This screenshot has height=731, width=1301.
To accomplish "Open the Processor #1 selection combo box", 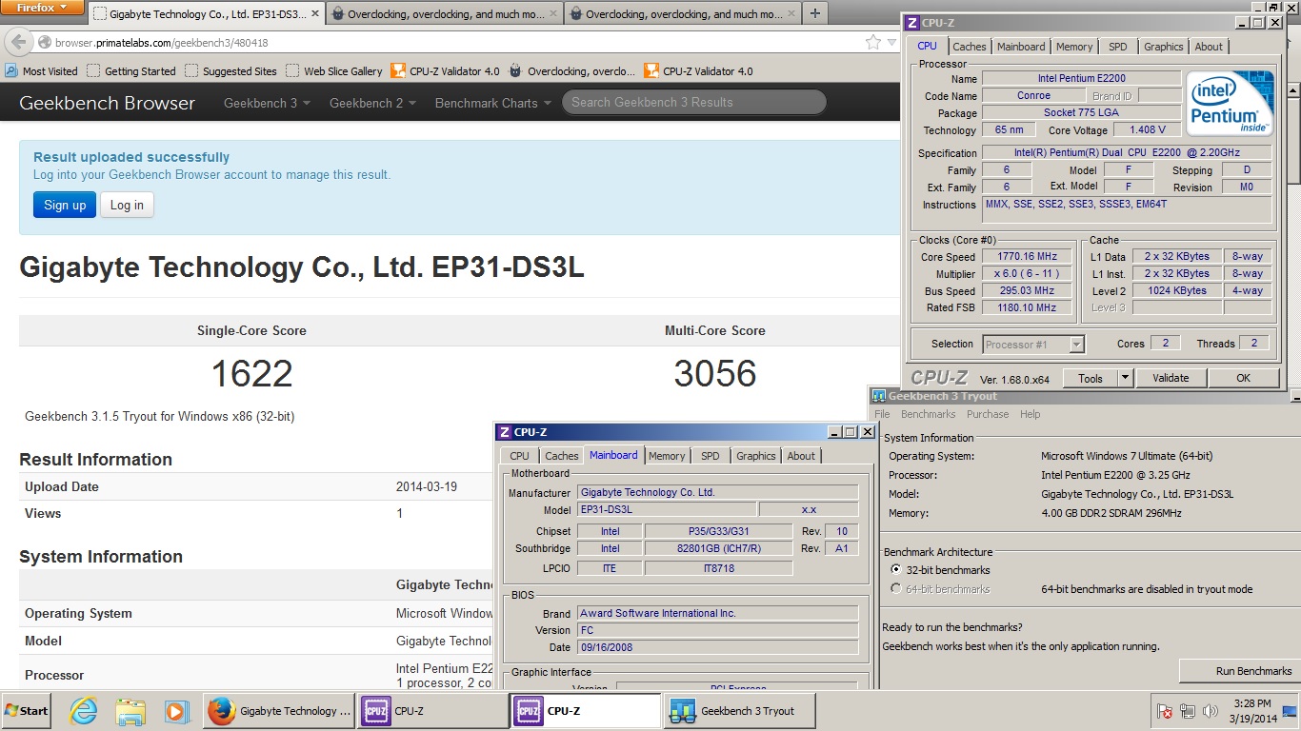I will tap(1033, 344).
